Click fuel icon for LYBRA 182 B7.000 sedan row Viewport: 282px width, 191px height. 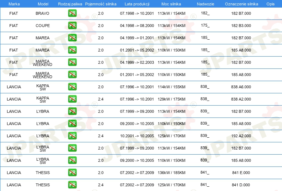coord(72,111)
